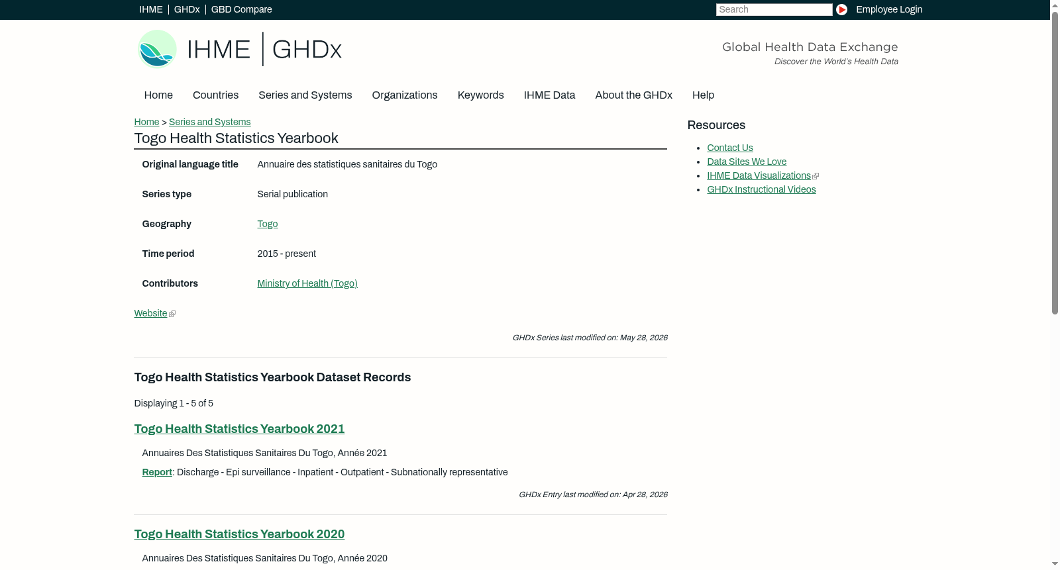1060x570 pixels.
Task: Open the IHME Data menu
Action: coord(549,95)
